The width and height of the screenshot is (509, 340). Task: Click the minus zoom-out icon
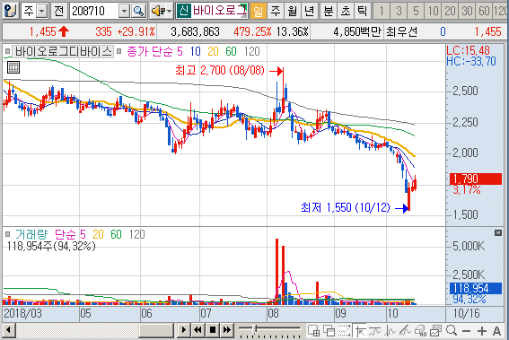(466, 331)
